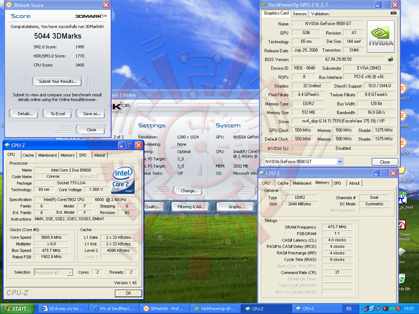
Task: Click the NVIDIA SLI 'Disabled' field
Action: tap(343, 148)
